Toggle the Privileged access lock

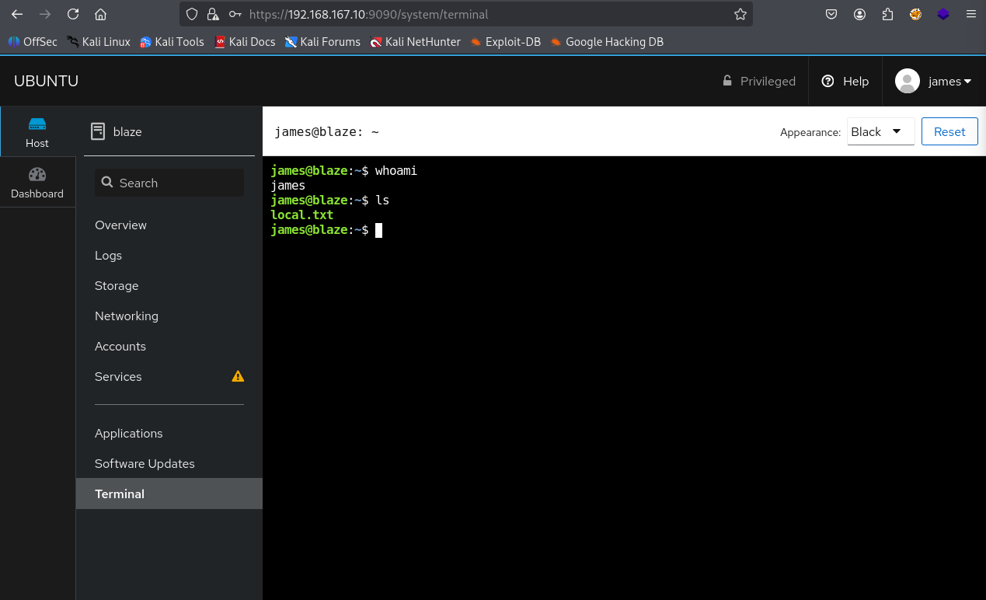[x=758, y=82]
